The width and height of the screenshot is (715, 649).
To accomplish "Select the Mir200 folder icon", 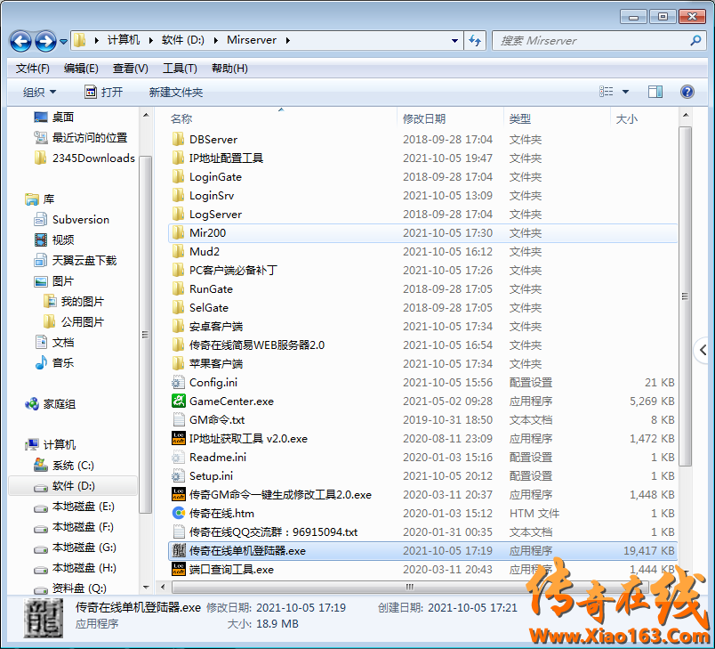I will point(178,232).
